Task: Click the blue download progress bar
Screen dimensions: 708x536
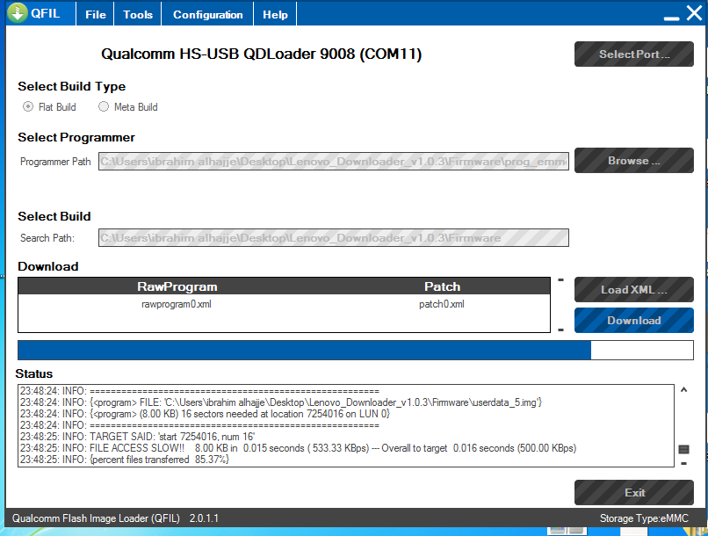Action: [x=356, y=350]
